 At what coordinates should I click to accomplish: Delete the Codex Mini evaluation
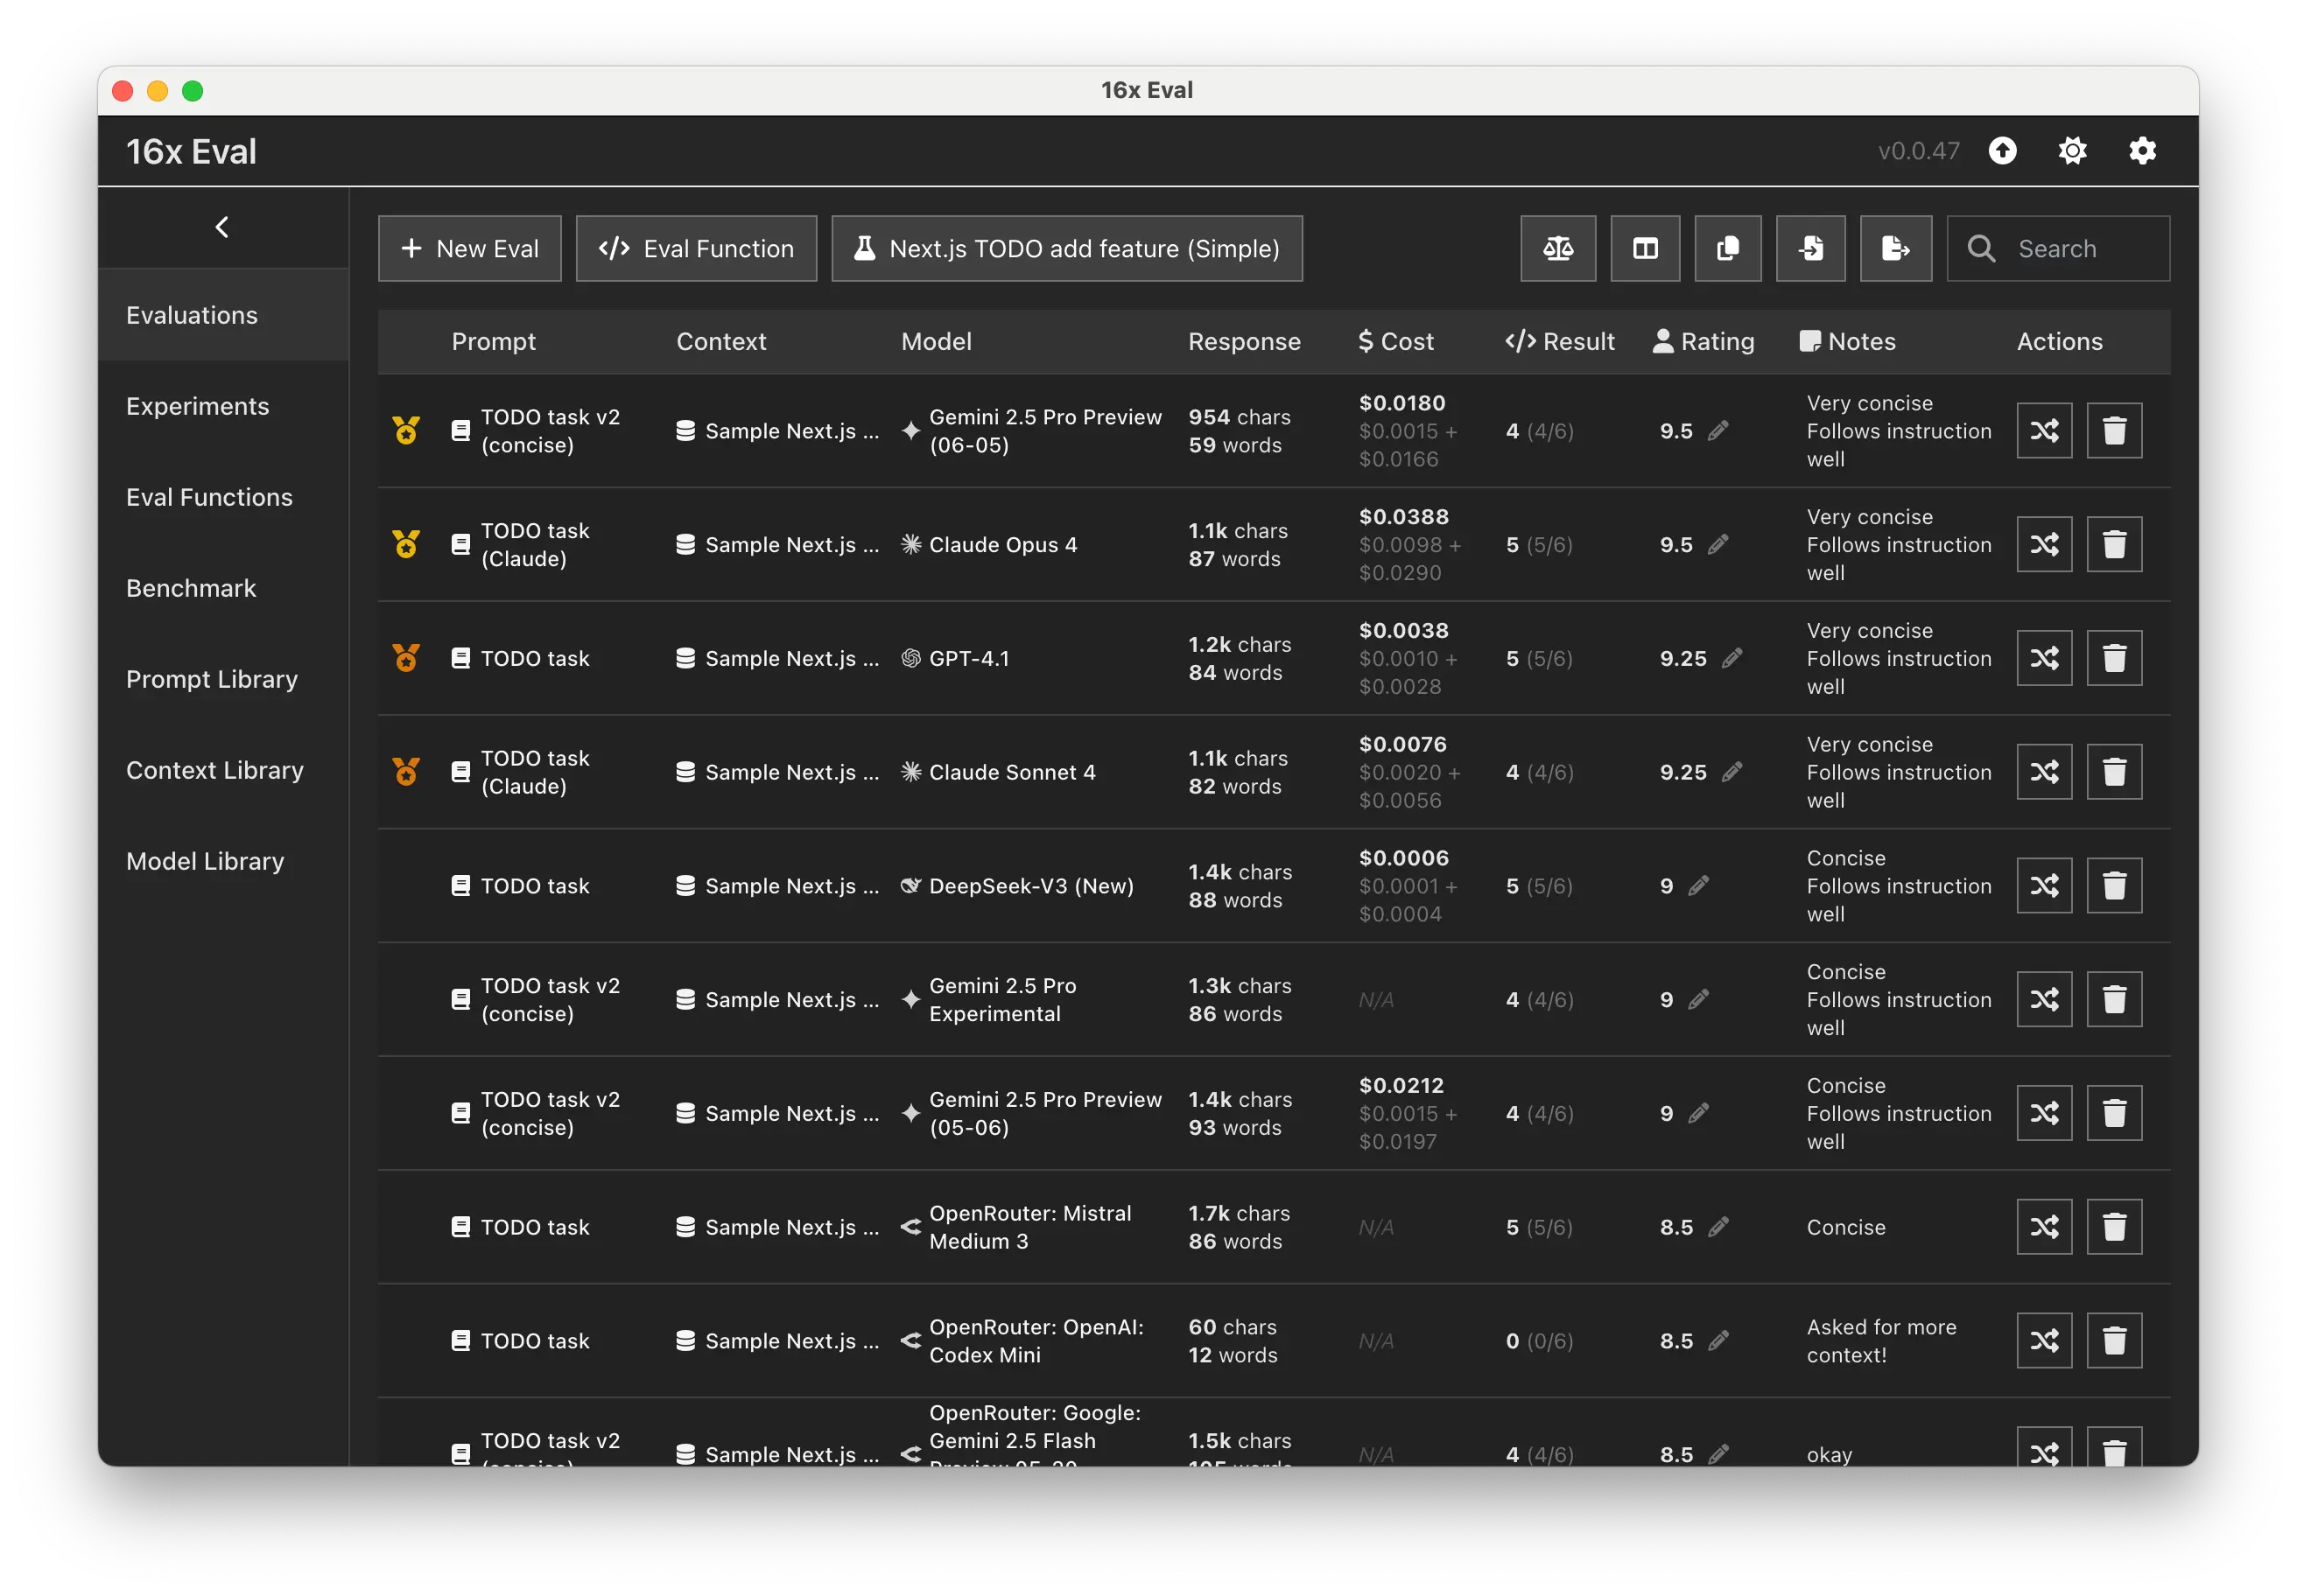[2114, 1341]
